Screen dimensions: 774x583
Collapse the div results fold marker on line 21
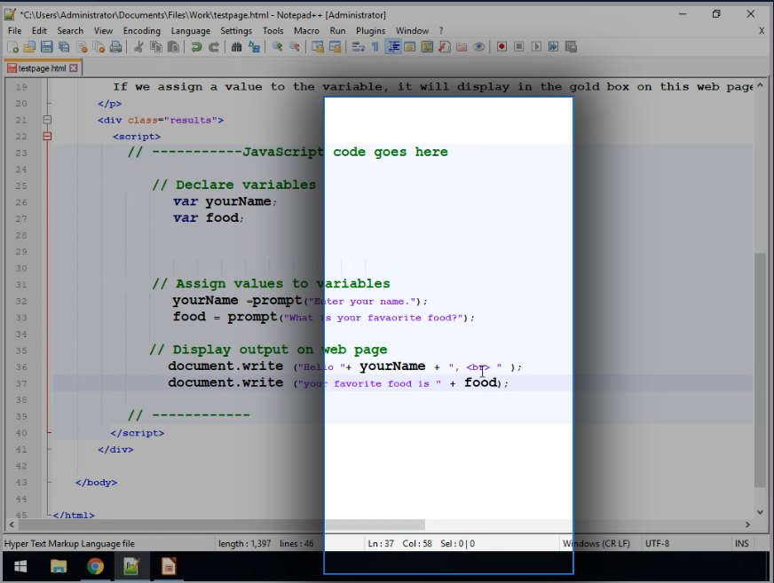coord(48,120)
